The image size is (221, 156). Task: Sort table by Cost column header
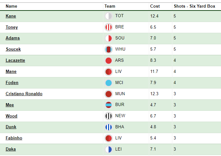155,6
